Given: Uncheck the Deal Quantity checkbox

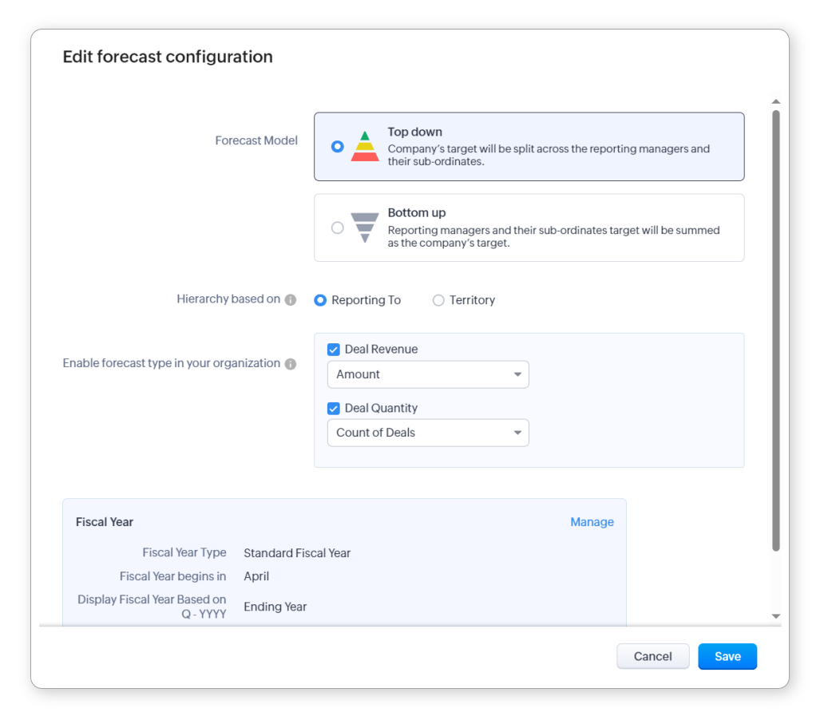Looking at the screenshot, I should (334, 408).
